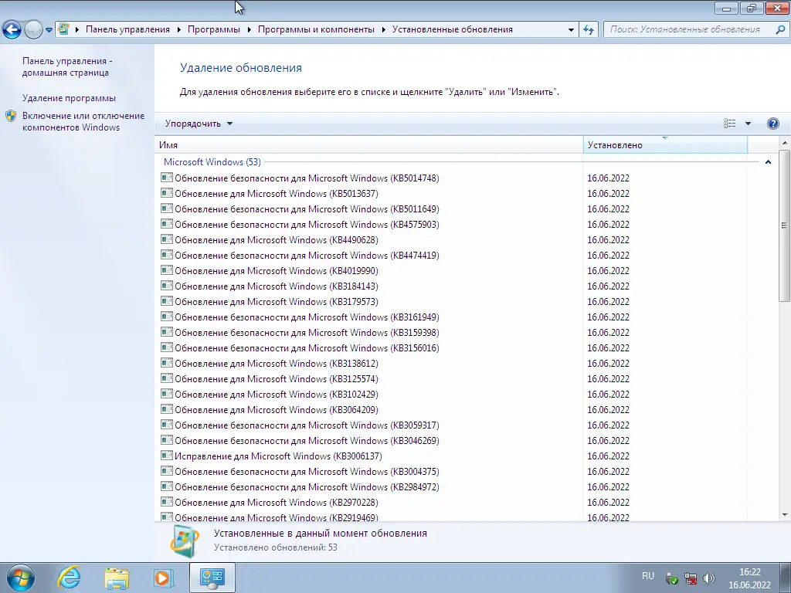Screen dimensions: 791x593
Task: Click the Установленные обновления breadcrumb
Action: click(453, 29)
